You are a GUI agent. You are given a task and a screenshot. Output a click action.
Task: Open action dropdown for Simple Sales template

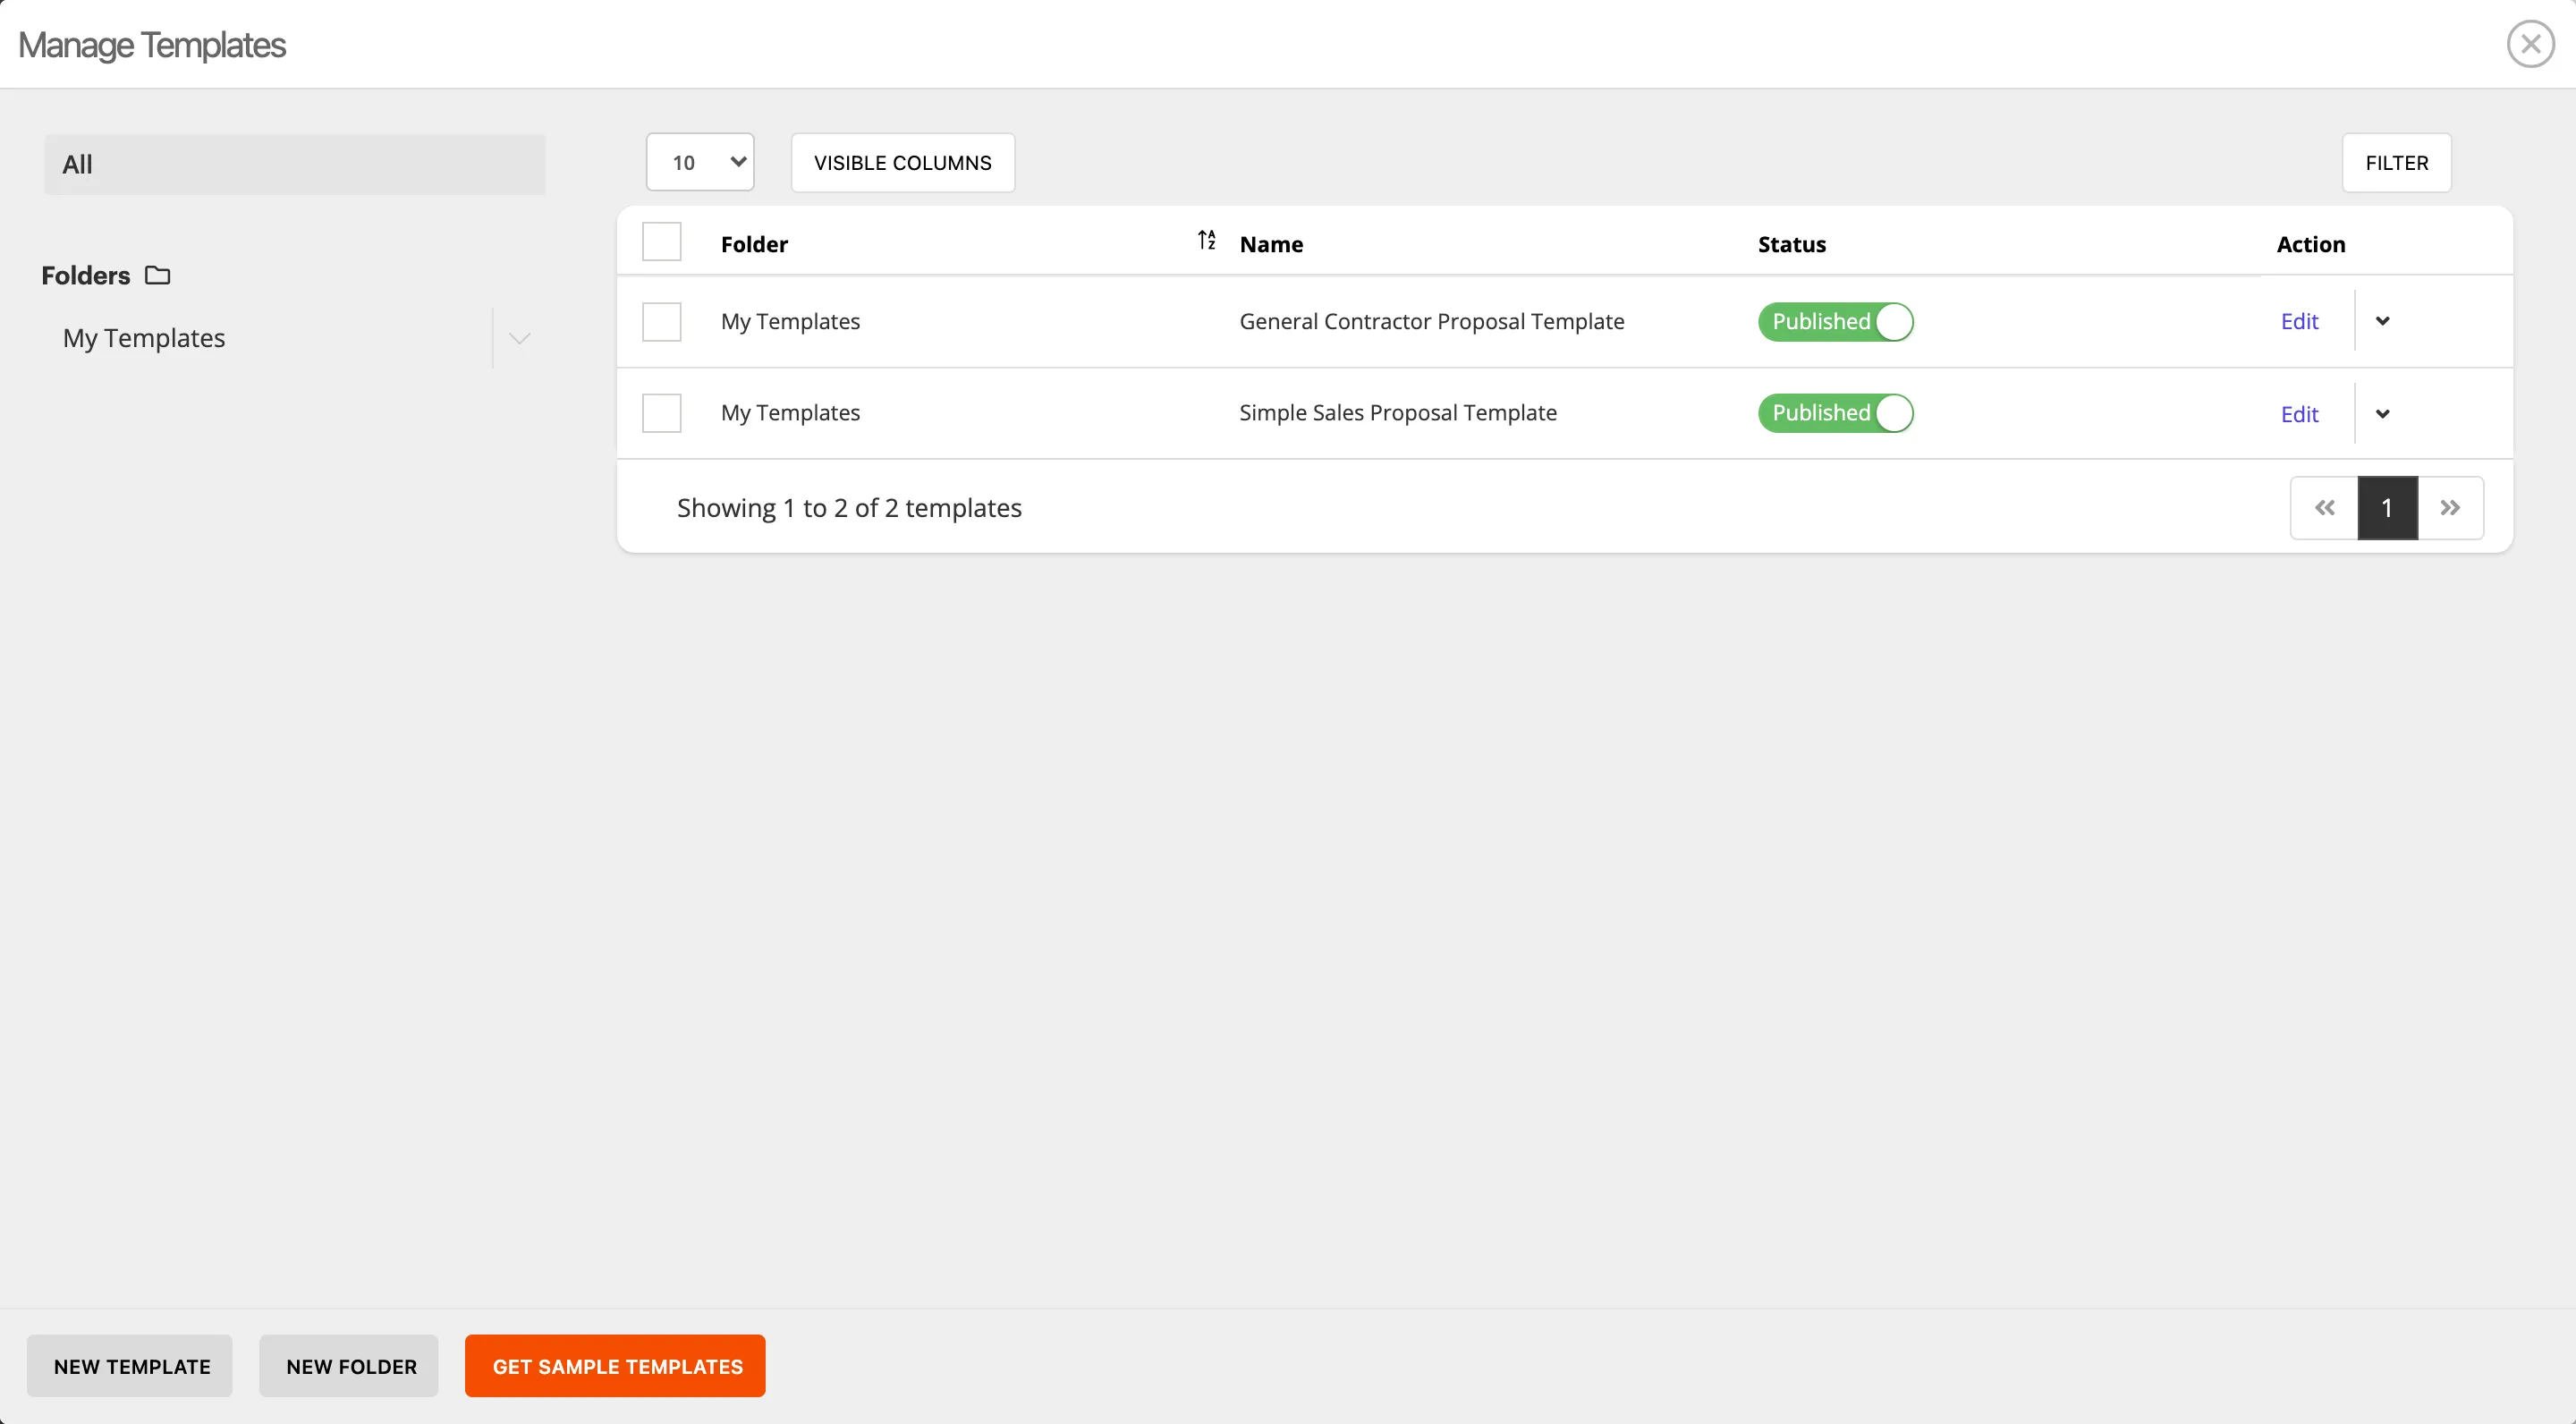tap(2382, 414)
